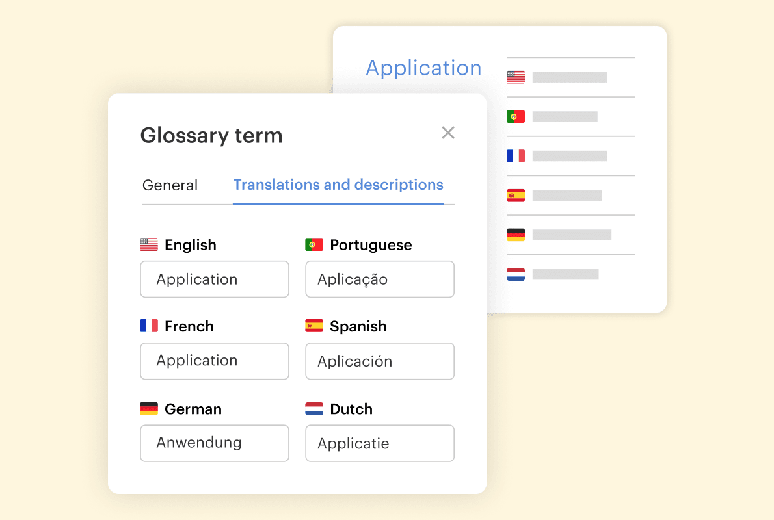Click the Spain flag beside Spanish label
The height and width of the screenshot is (520, 774).
314,326
